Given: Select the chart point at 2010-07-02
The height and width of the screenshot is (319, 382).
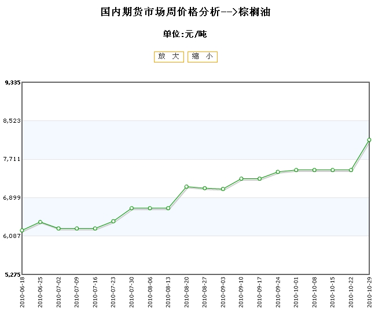Looking at the screenshot, I should 58,229.
